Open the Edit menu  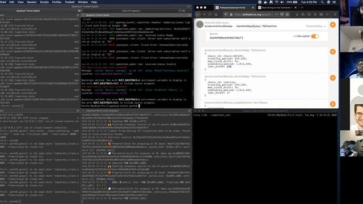12,2
